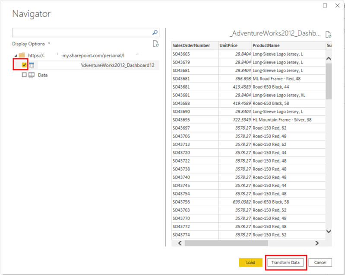345x275 pixels.
Task: Click the SharePoint folder icon
Action: pyautogui.click(x=22, y=55)
